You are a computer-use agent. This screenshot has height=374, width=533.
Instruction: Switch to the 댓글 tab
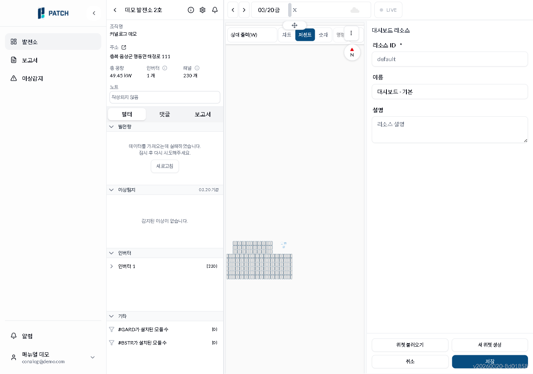tap(165, 114)
